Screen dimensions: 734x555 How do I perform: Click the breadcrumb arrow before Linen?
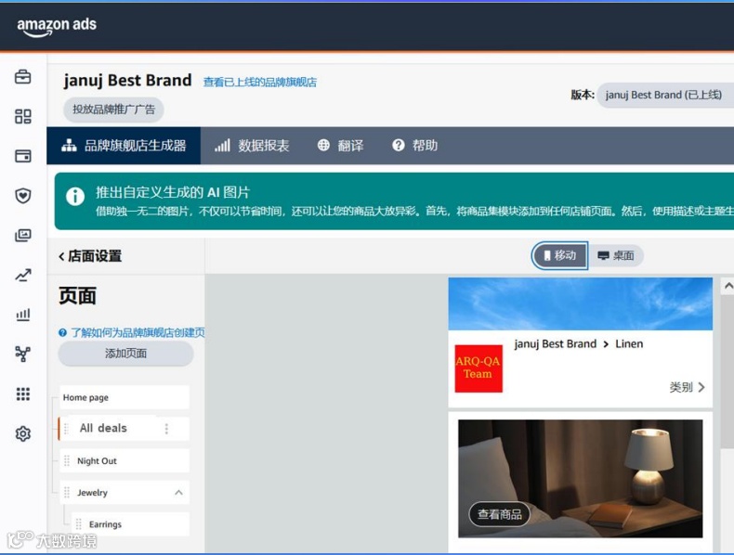606,344
